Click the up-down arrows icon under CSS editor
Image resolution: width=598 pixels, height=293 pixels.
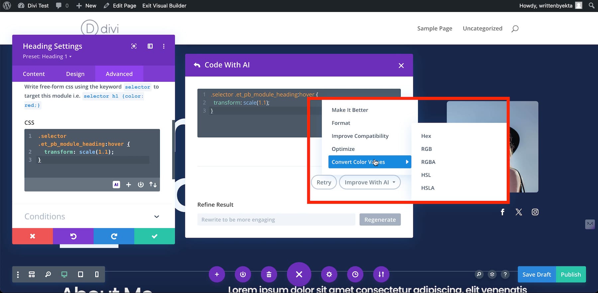pyautogui.click(x=153, y=185)
